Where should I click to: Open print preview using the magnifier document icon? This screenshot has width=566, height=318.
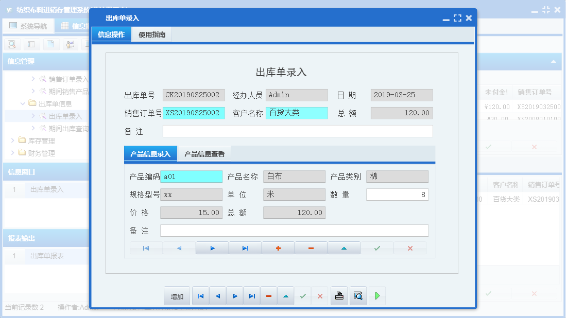click(x=358, y=295)
